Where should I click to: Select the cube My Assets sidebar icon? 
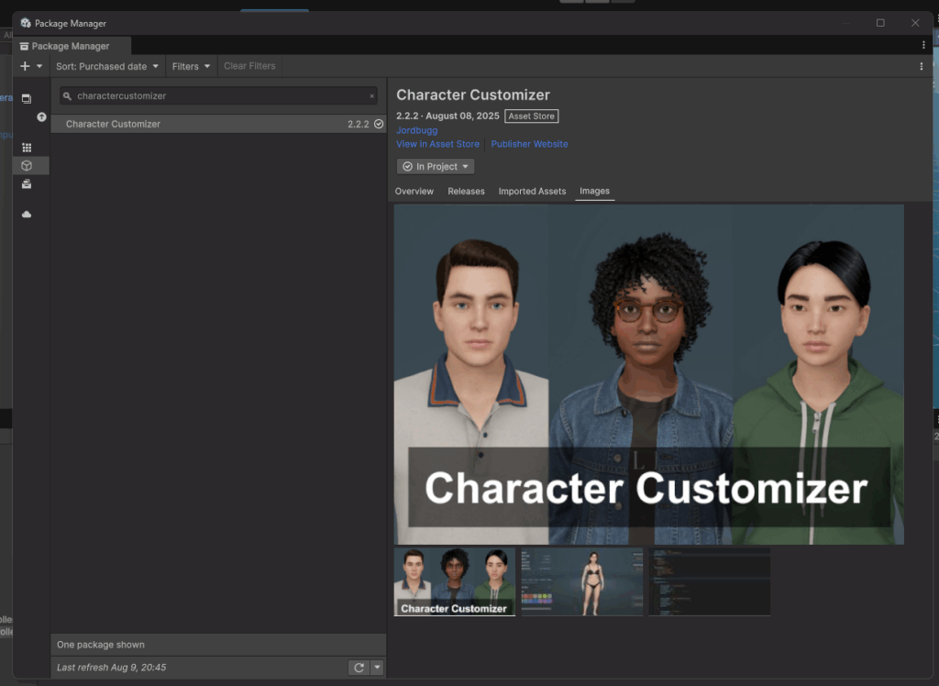[27, 165]
